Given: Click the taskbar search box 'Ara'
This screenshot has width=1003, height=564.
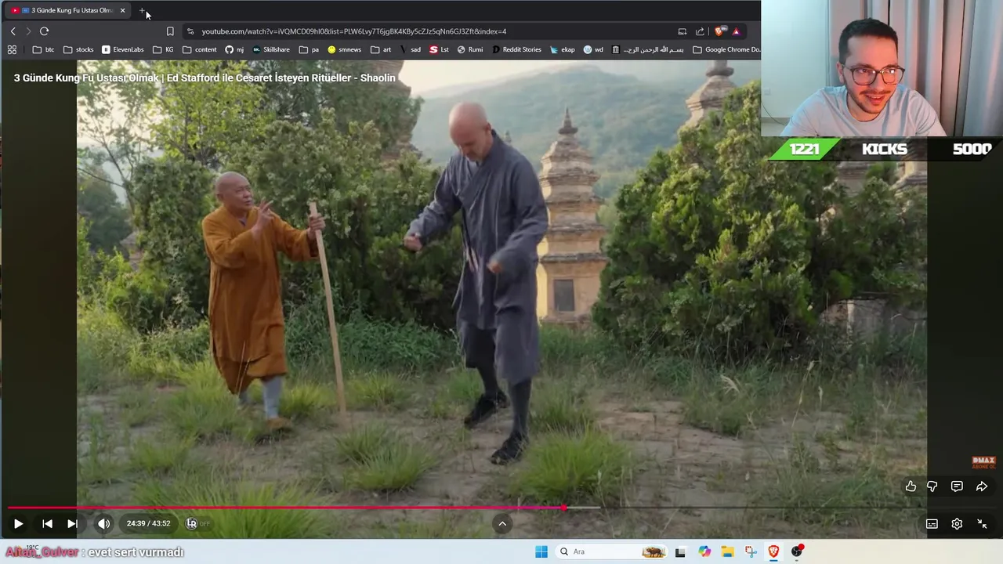Looking at the screenshot, I should tap(612, 551).
